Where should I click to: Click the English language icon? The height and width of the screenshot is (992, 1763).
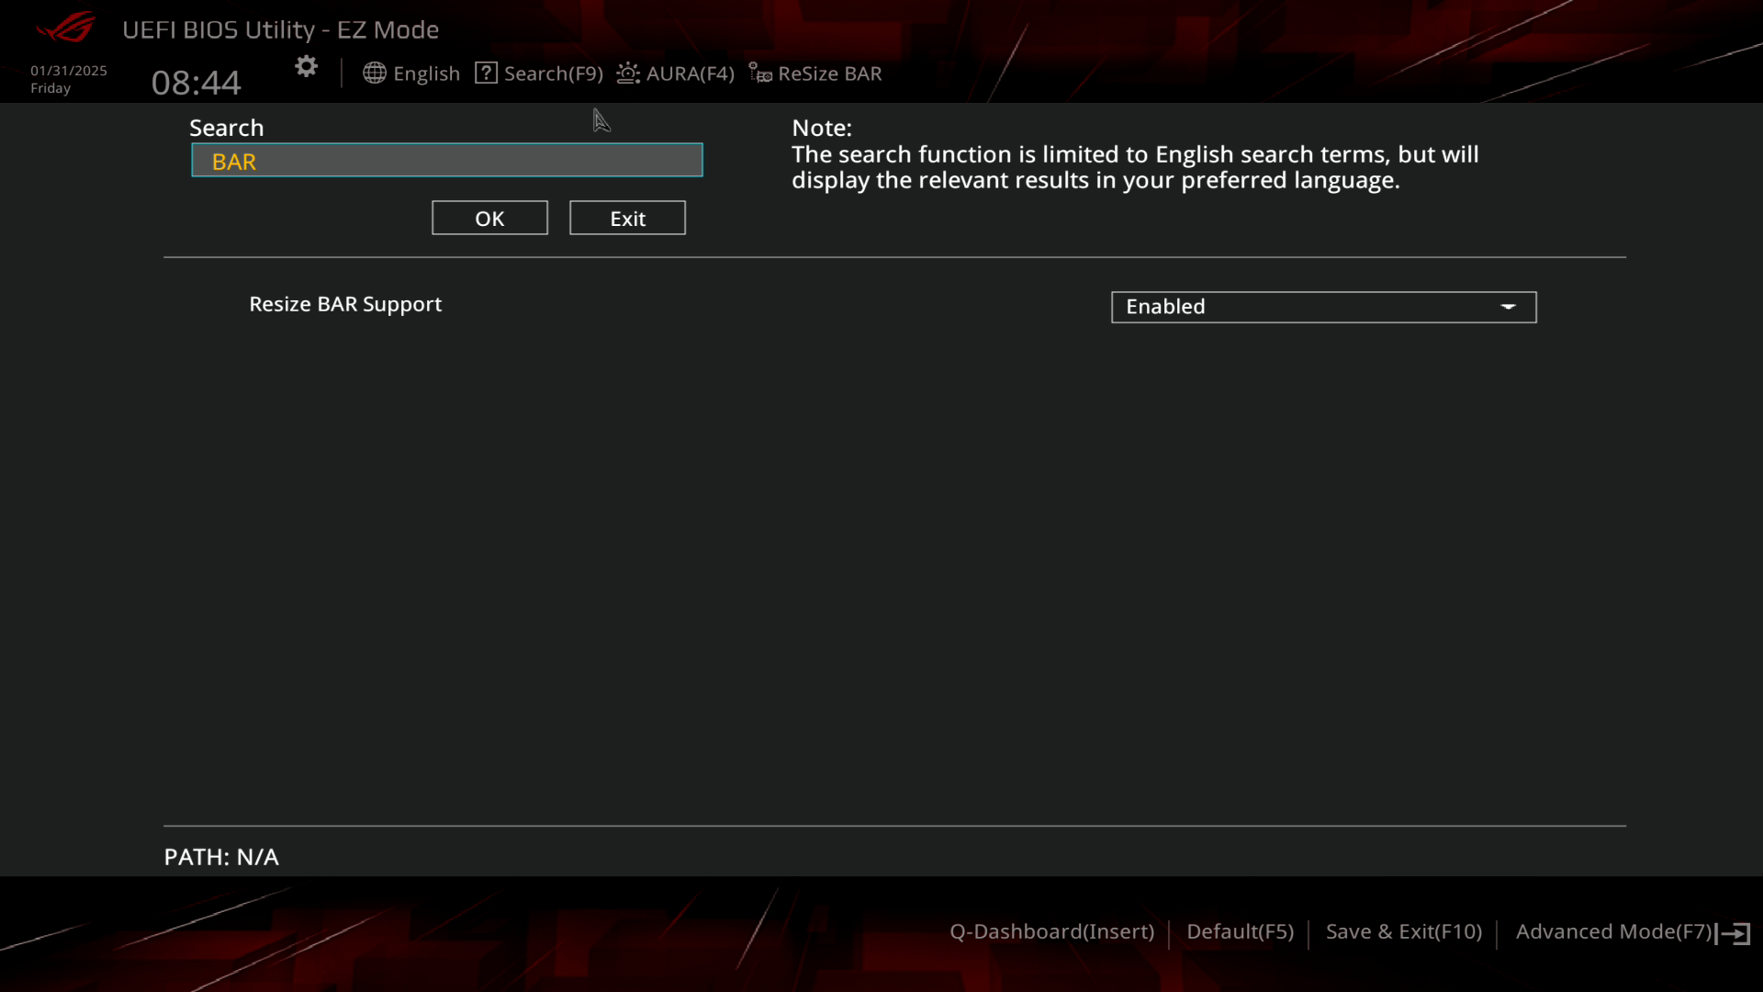pos(374,73)
